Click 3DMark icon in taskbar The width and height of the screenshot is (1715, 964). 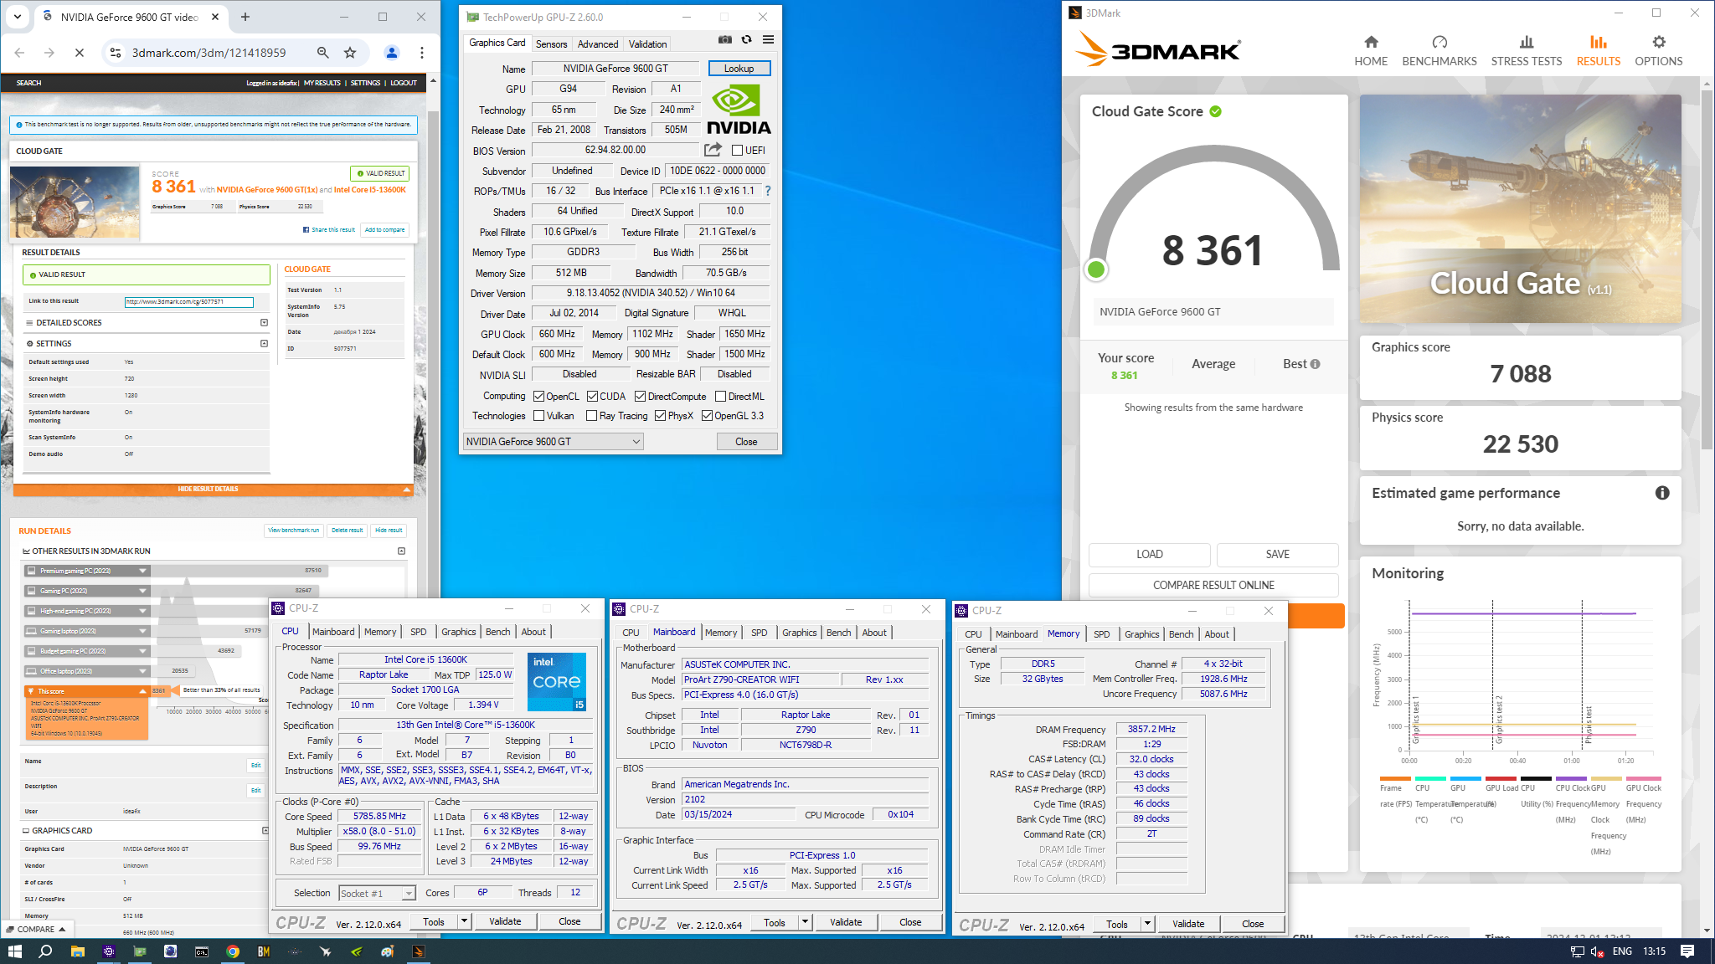pyautogui.click(x=418, y=951)
